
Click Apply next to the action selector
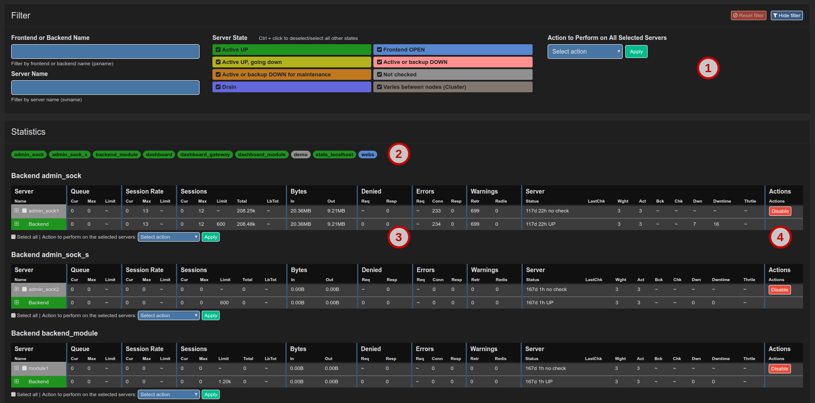point(636,52)
